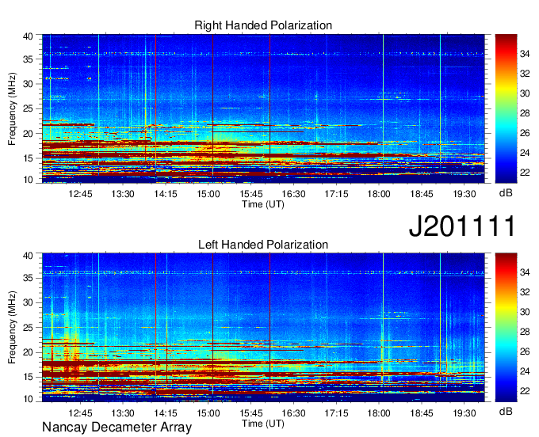The image size is (539, 437).
Task: Click the 16:30 time tick, Right Handed plot
Action: tap(293, 194)
